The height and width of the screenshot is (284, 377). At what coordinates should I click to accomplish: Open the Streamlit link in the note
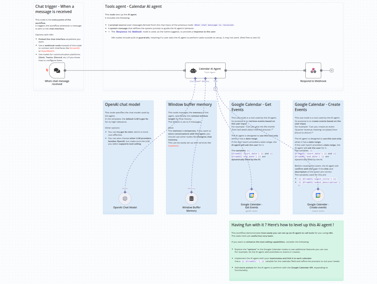tap(75, 48)
